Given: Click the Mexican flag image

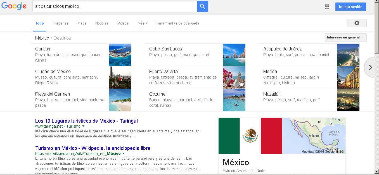Looking at the screenshot, I should (x=250, y=136).
